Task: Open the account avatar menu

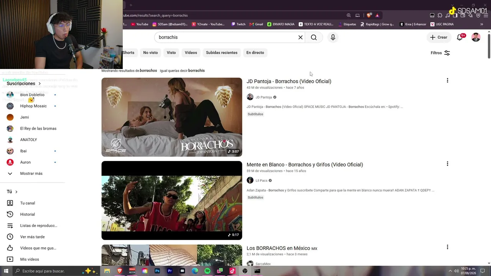Action: click(x=476, y=37)
